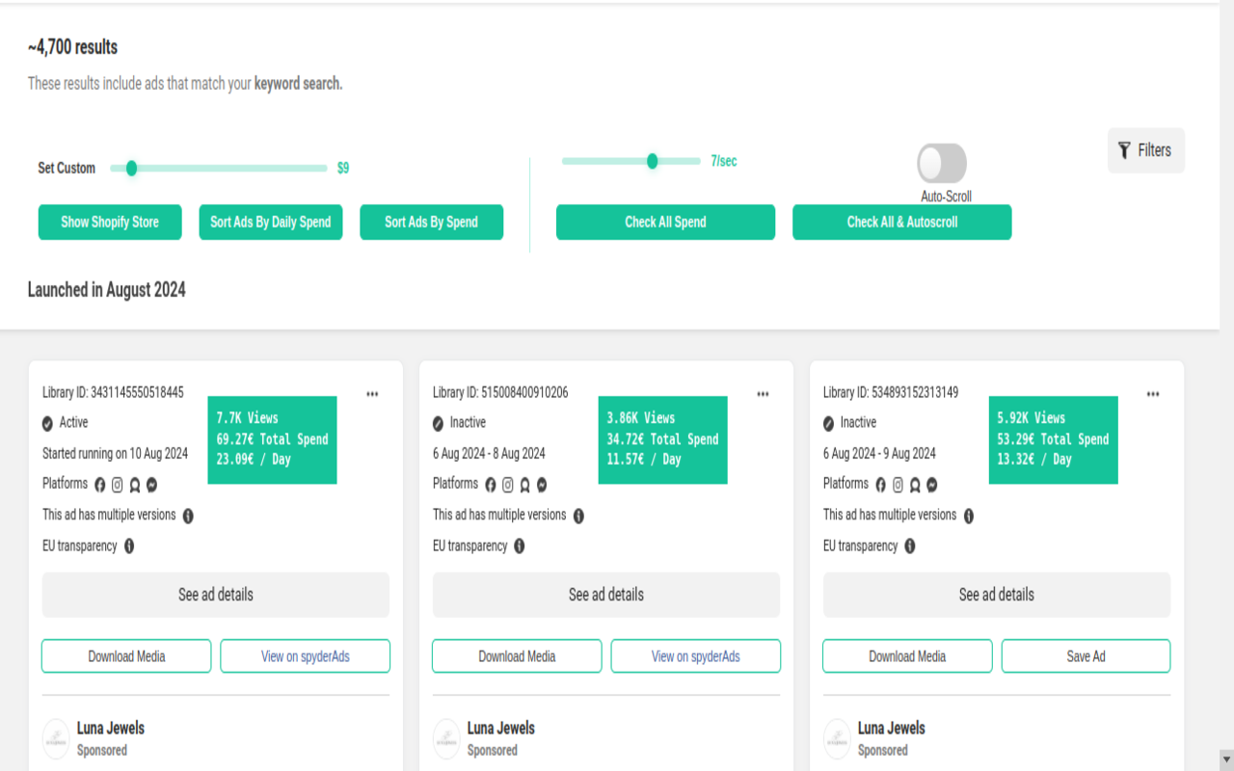The image size is (1234, 771).
Task: Open three-dot menu on second ad card
Action: click(763, 394)
